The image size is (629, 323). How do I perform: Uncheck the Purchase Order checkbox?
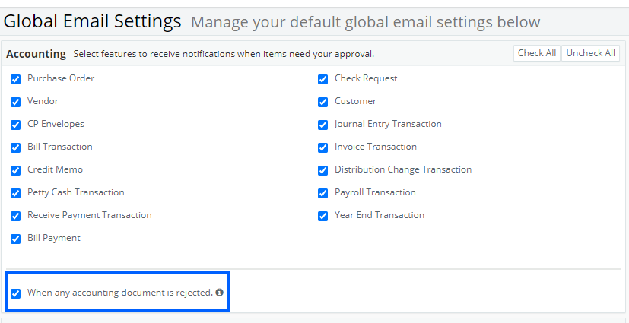[x=16, y=79]
